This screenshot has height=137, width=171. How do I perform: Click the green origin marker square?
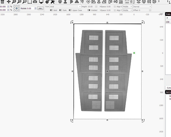134,53
